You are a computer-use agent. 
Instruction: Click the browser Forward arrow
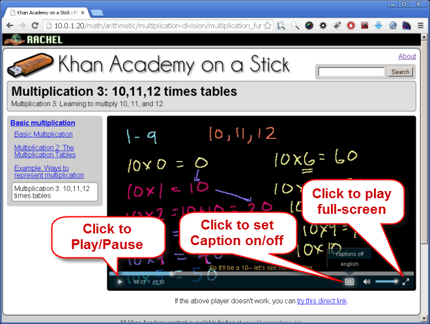[22, 25]
